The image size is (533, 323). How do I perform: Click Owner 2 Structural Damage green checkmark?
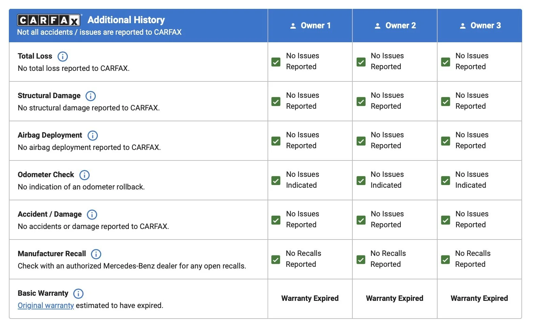click(361, 102)
